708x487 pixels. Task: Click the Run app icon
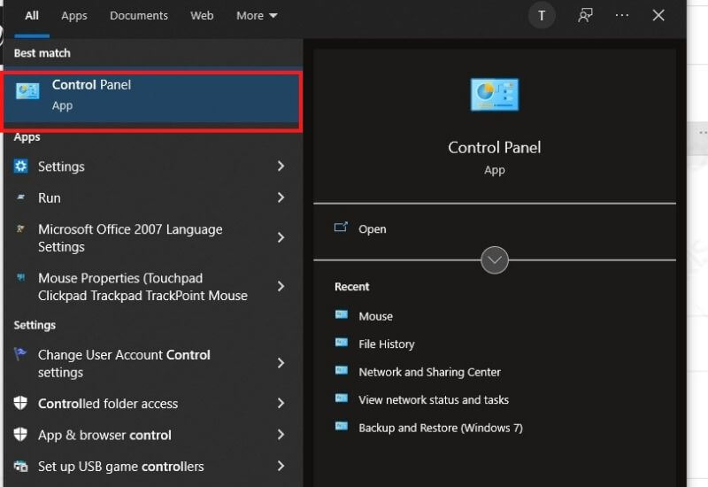point(21,197)
